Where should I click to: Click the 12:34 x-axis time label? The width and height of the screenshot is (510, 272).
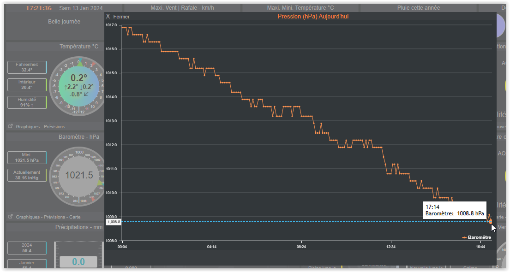[x=390, y=247]
